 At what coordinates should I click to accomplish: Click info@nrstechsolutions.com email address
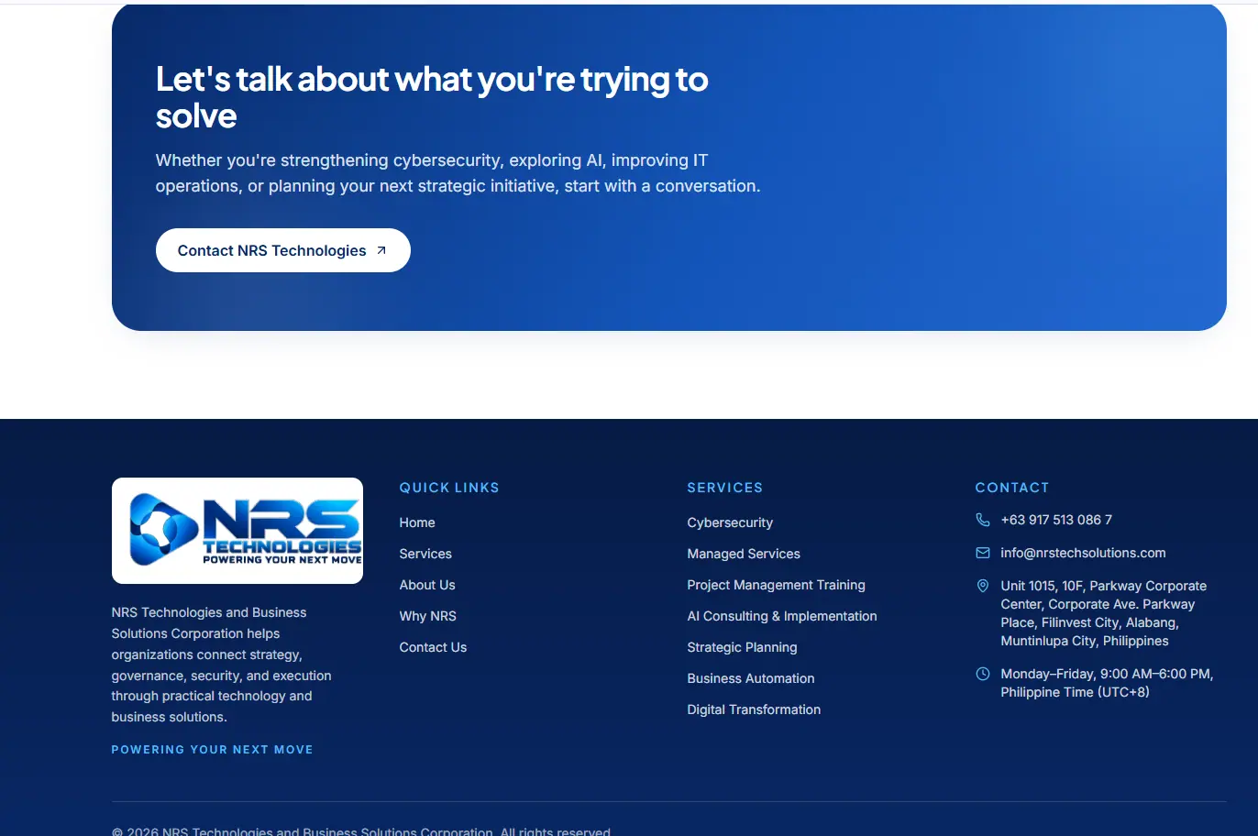tap(1084, 553)
